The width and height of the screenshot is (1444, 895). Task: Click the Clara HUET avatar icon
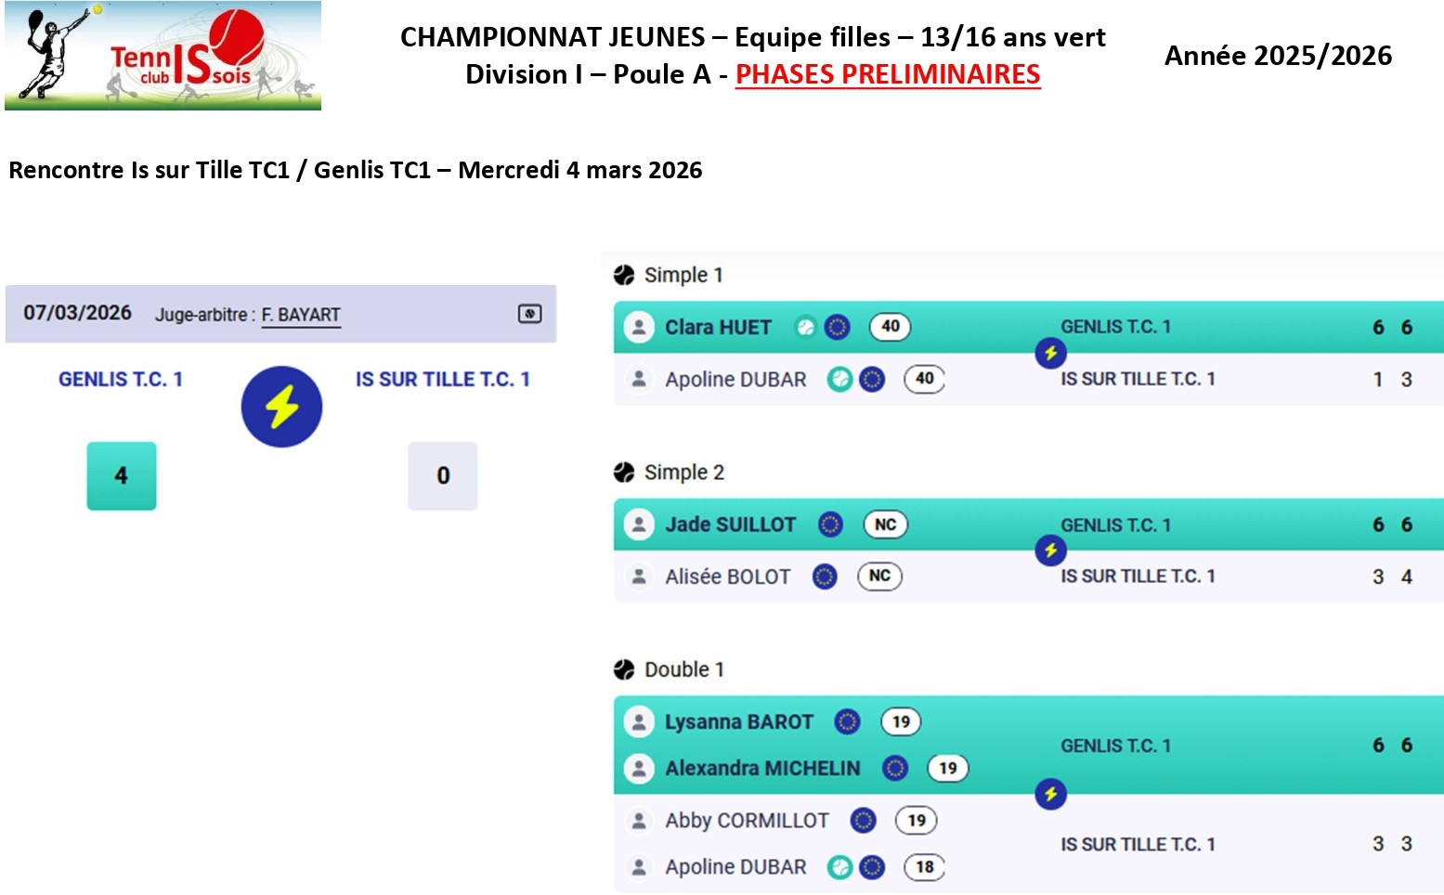pyautogui.click(x=639, y=327)
